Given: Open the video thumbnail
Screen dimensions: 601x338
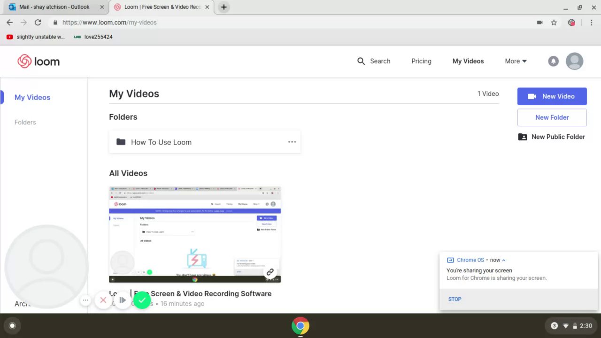Looking at the screenshot, I should point(195,234).
